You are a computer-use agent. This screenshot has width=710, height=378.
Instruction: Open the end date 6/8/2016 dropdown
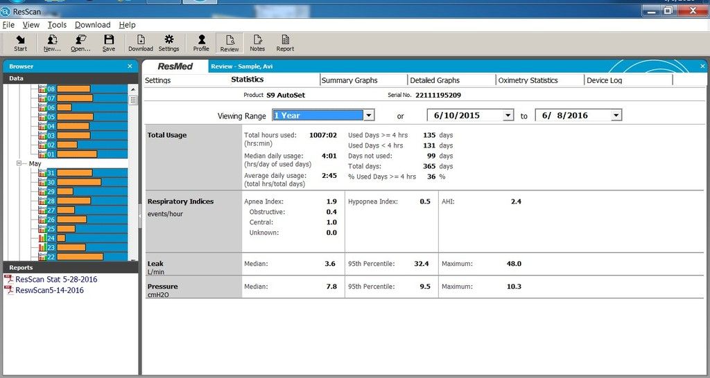click(x=616, y=116)
